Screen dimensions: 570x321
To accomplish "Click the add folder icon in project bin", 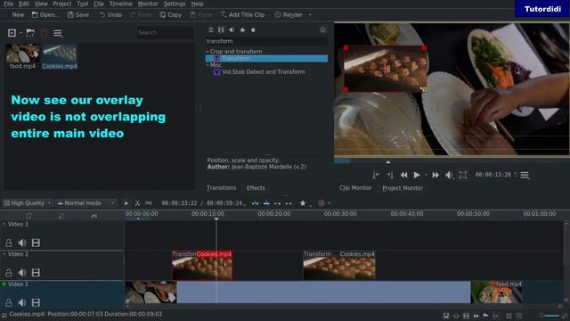I will point(30,33).
